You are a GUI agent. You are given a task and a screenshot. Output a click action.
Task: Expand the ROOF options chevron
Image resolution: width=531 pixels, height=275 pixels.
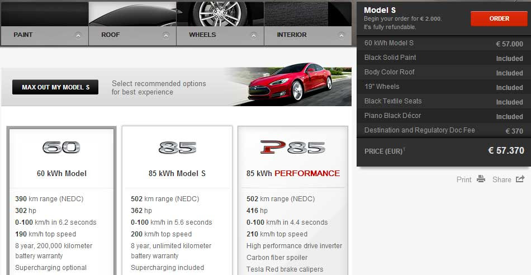[165, 35]
